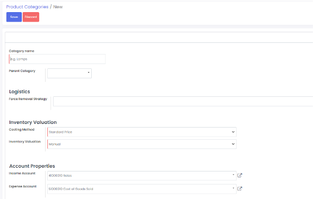
Task: Open external link for Income Account
Action: [240, 175]
